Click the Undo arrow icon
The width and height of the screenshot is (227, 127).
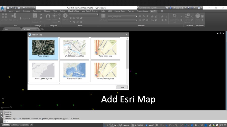click(24, 8)
